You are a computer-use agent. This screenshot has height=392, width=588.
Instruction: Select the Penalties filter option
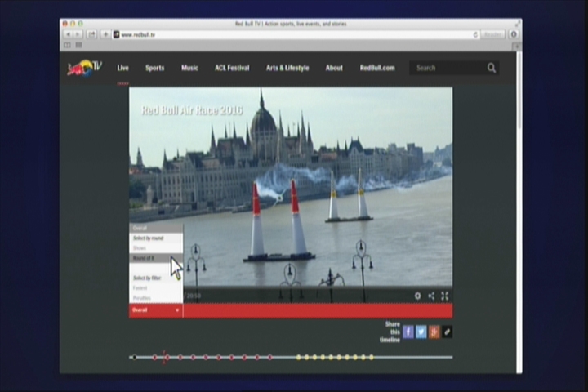(x=156, y=298)
